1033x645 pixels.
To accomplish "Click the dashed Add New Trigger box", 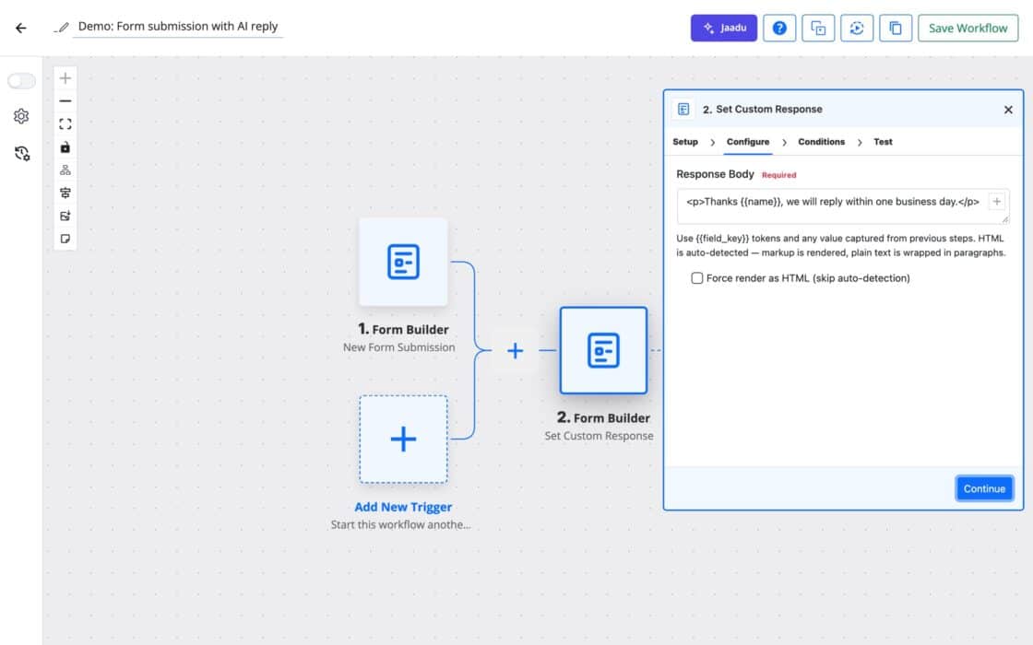I will 403,439.
